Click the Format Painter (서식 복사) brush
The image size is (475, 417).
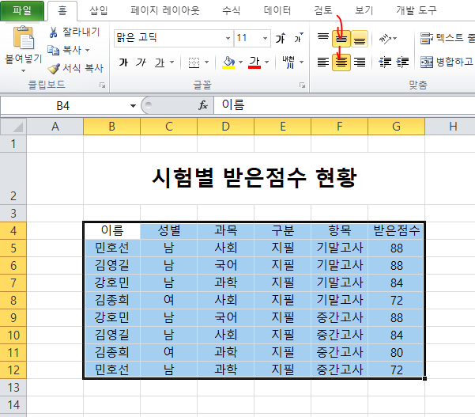[x=54, y=69]
